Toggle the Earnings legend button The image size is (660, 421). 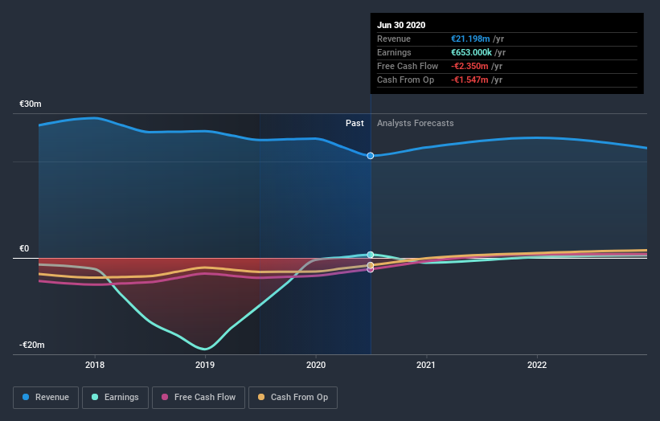coord(115,398)
